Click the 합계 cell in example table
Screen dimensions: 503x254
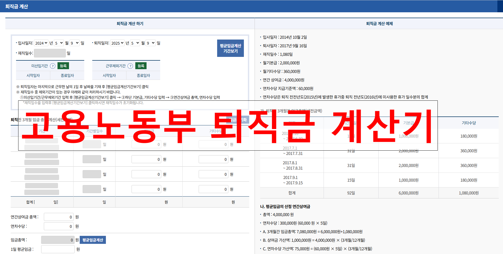tap(292, 193)
